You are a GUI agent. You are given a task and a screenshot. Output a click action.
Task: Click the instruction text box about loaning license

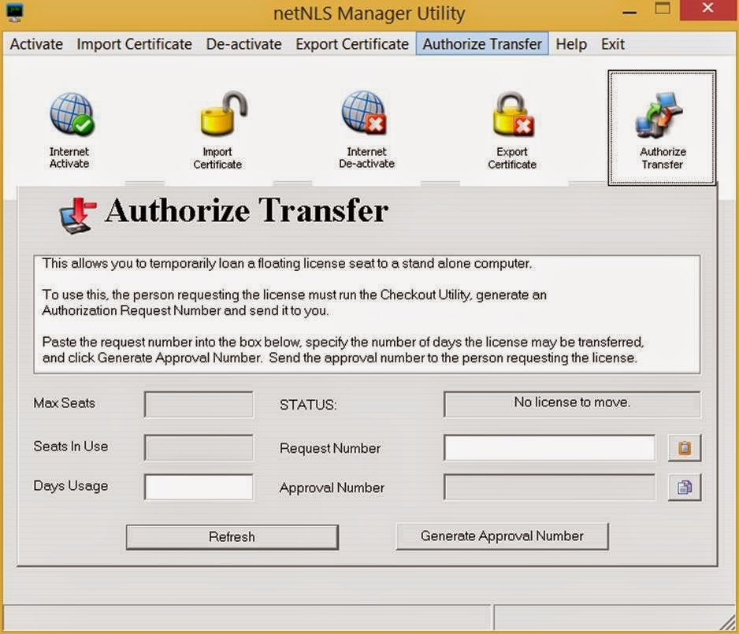click(x=367, y=315)
